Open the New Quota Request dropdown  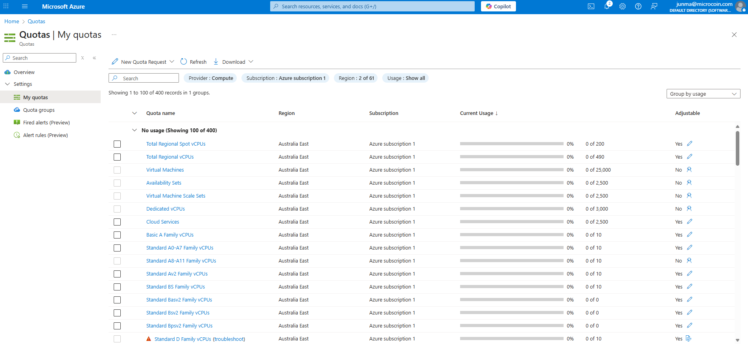pyautogui.click(x=143, y=62)
